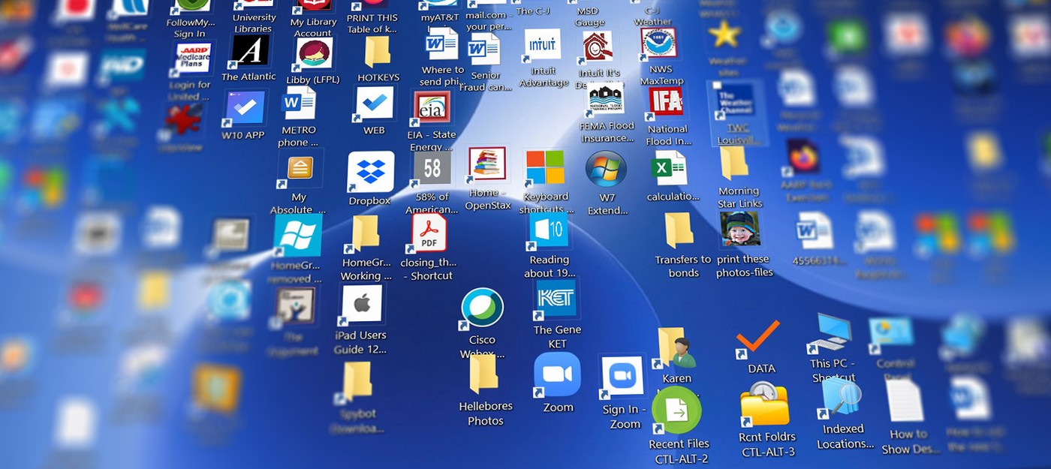Select the Weather sites star shortcut

724,34
